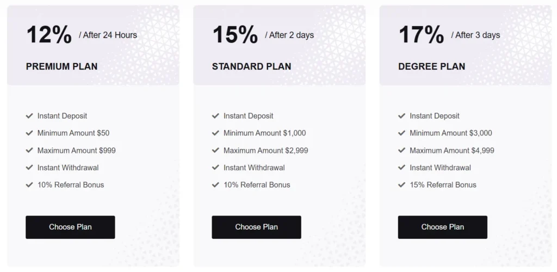This screenshot has width=557, height=272.
Task: Click the After 24 Hours label
Action: click(108, 35)
